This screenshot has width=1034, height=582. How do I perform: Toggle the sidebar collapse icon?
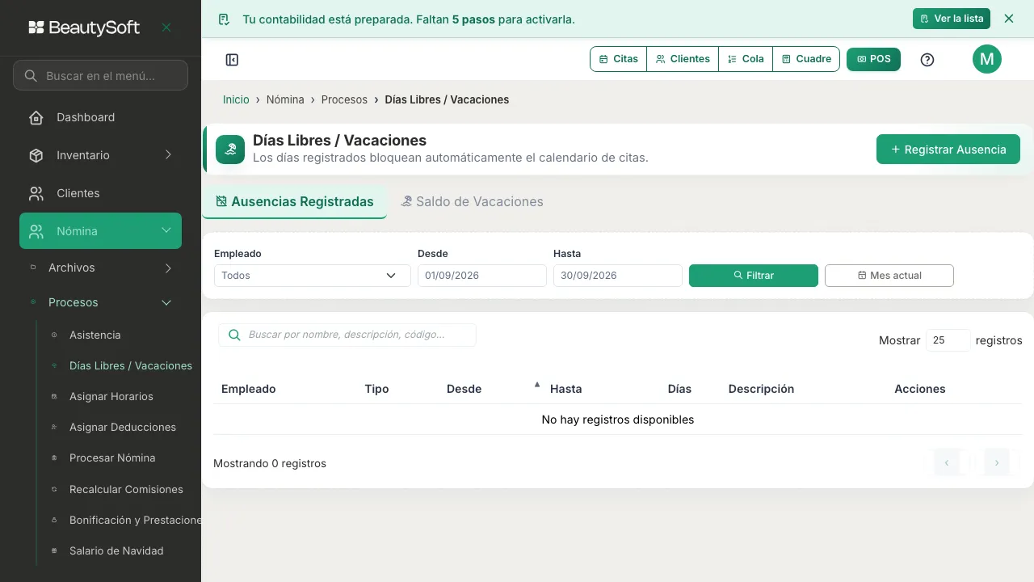coord(232,60)
